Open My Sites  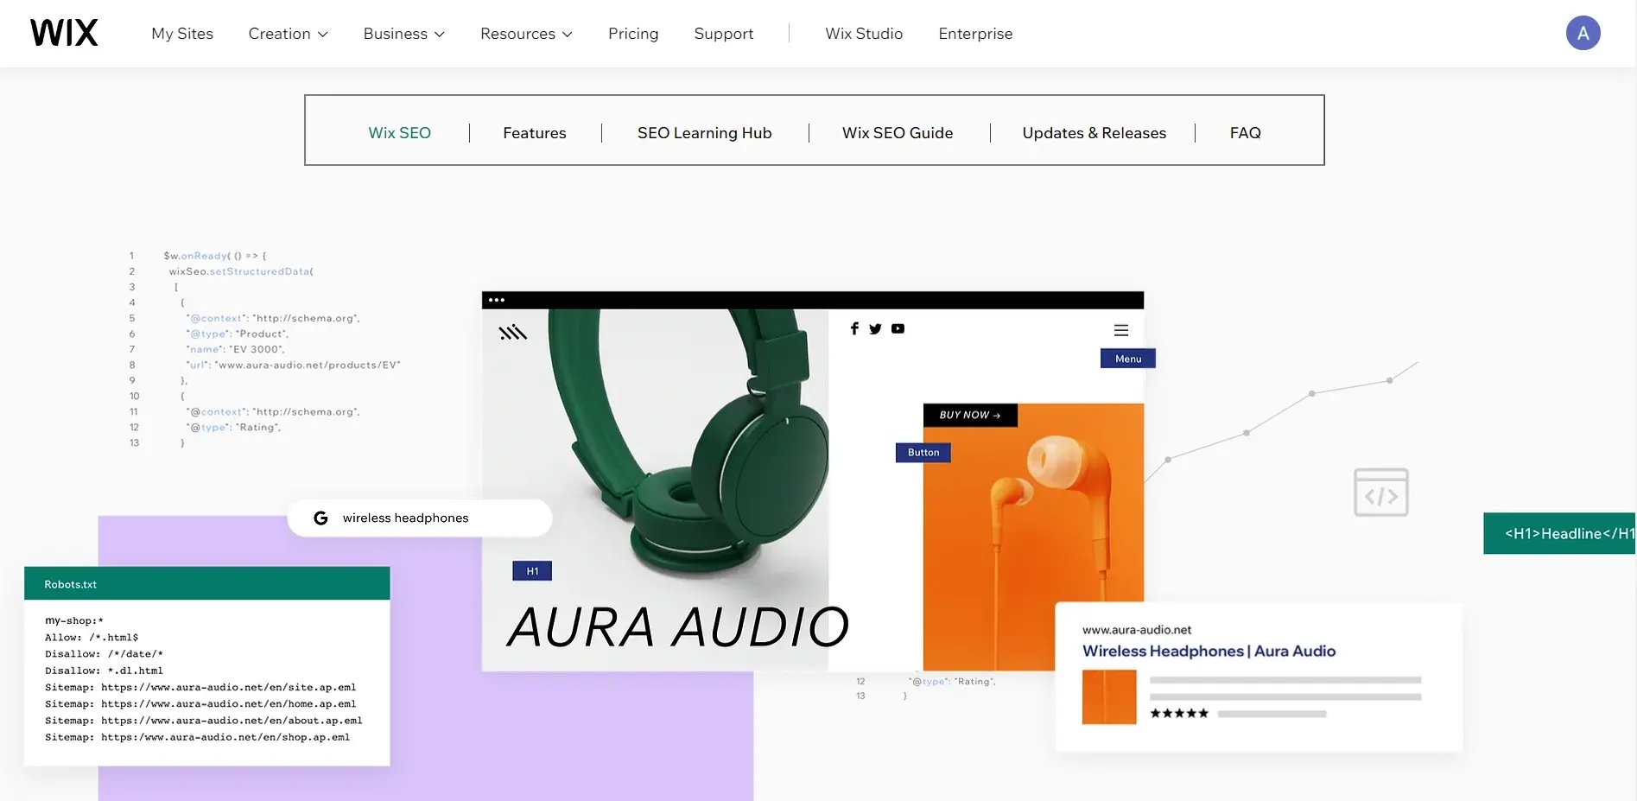(181, 34)
